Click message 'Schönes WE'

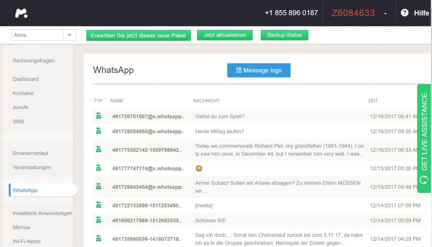point(211,220)
